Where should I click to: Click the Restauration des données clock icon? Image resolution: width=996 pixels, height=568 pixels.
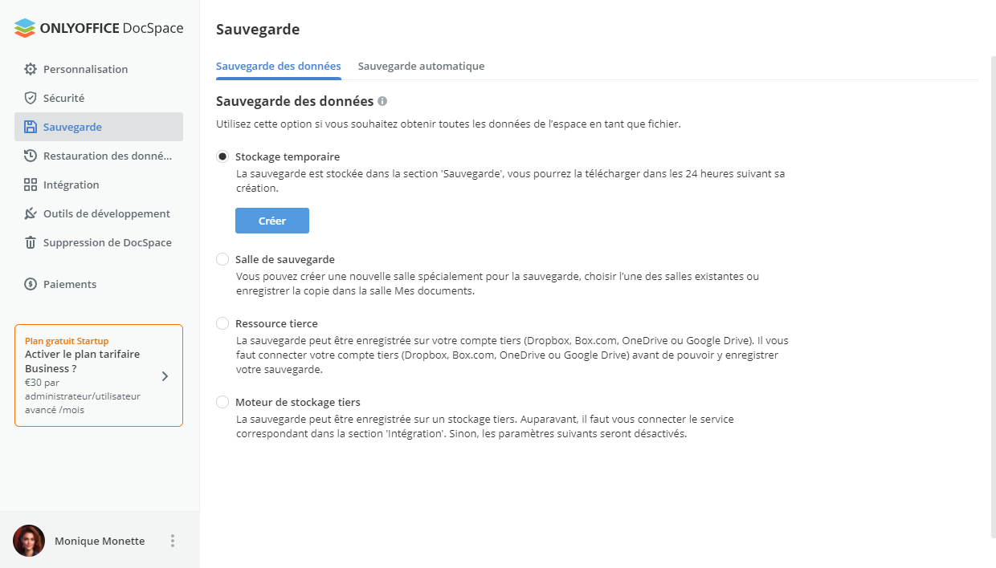click(31, 156)
